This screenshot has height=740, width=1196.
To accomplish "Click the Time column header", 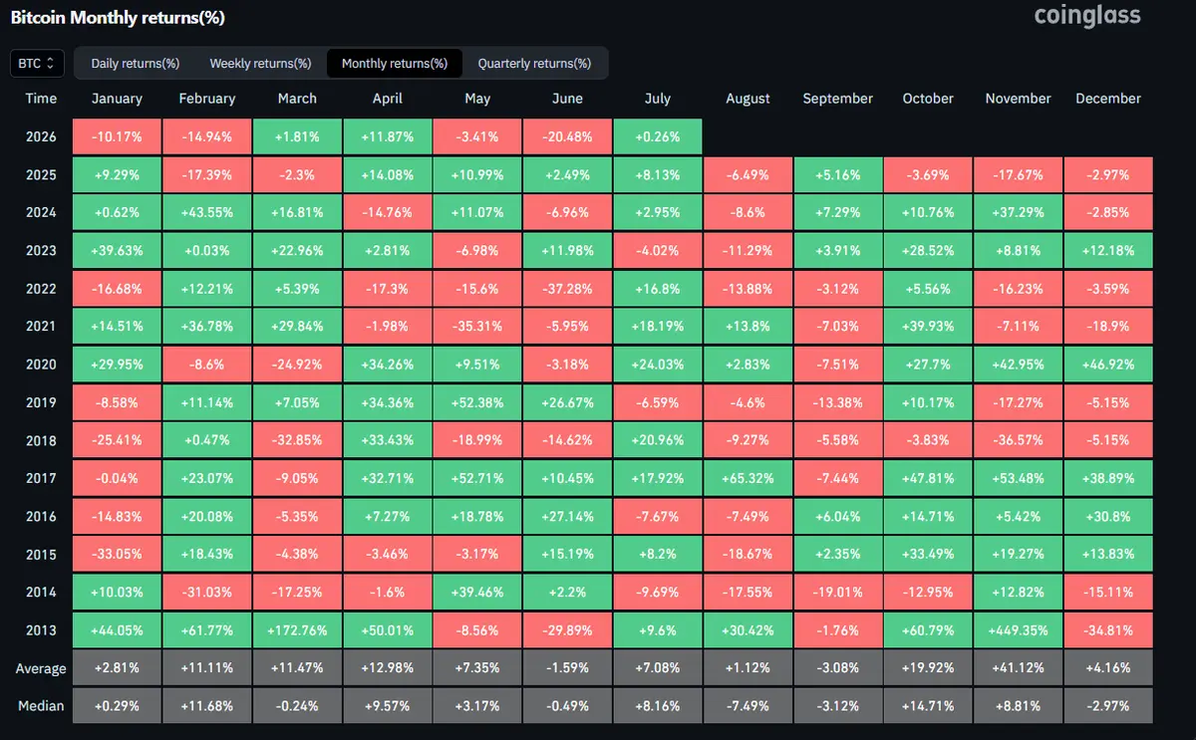I will [x=41, y=99].
